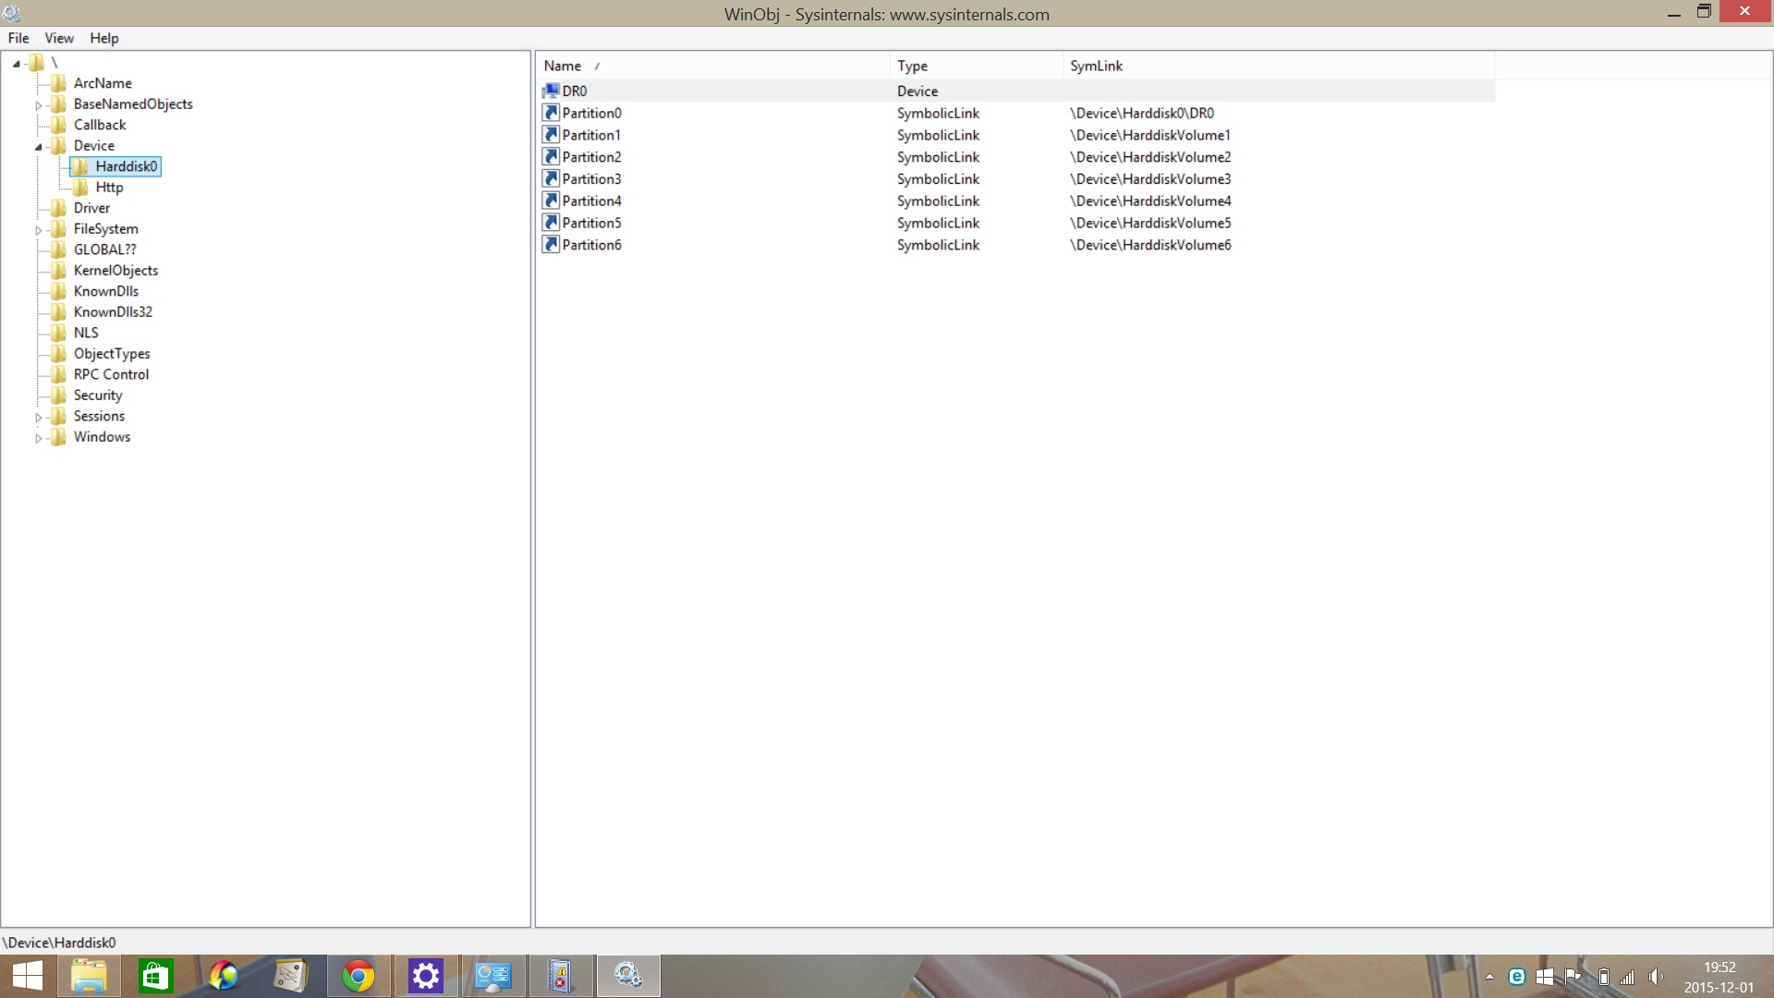Click the GLOBAL?? folder icon
The image size is (1774, 998).
coord(59,249)
